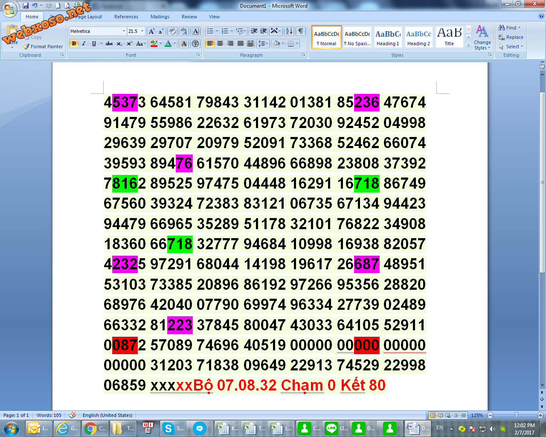The image size is (546, 437).
Task: Switch to Web Layout view in status bar
Action: (x=448, y=415)
